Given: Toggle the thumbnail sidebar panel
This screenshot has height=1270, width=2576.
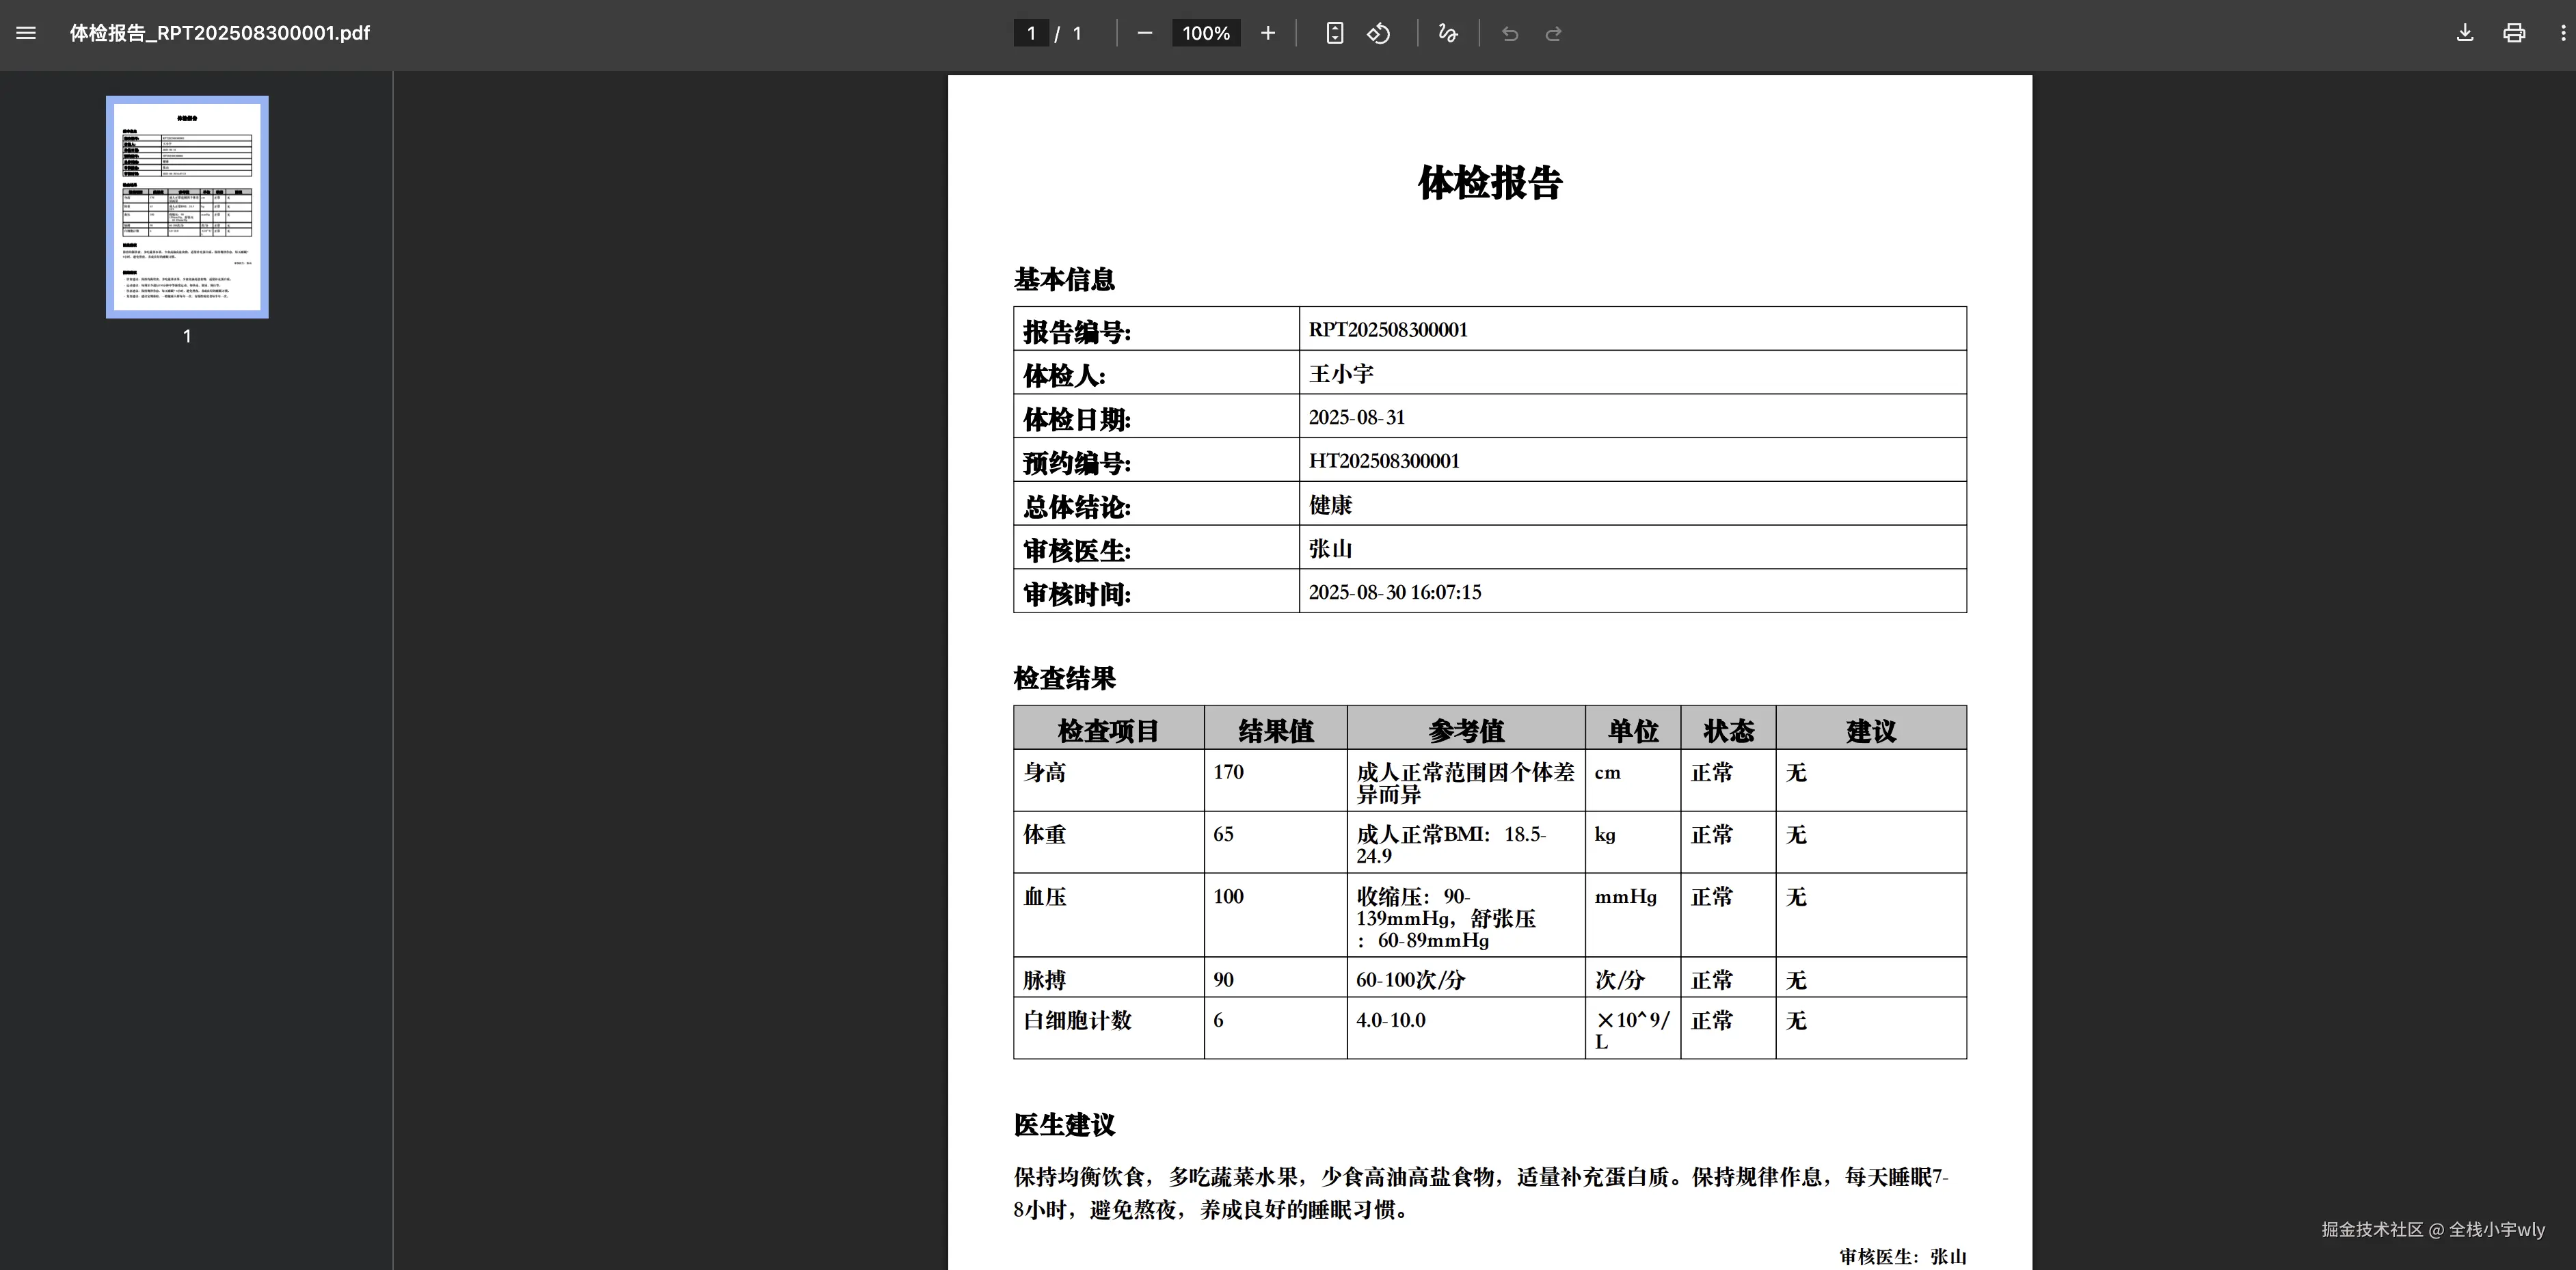Looking at the screenshot, I should (x=25, y=33).
